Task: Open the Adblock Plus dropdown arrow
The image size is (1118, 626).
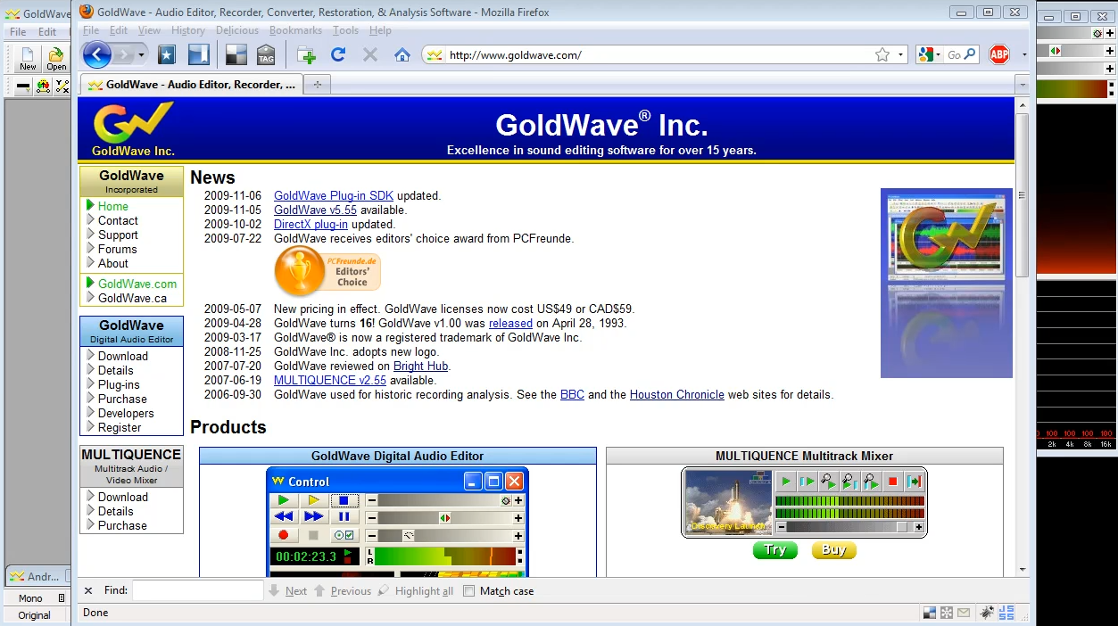Action: tap(1023, 55)
